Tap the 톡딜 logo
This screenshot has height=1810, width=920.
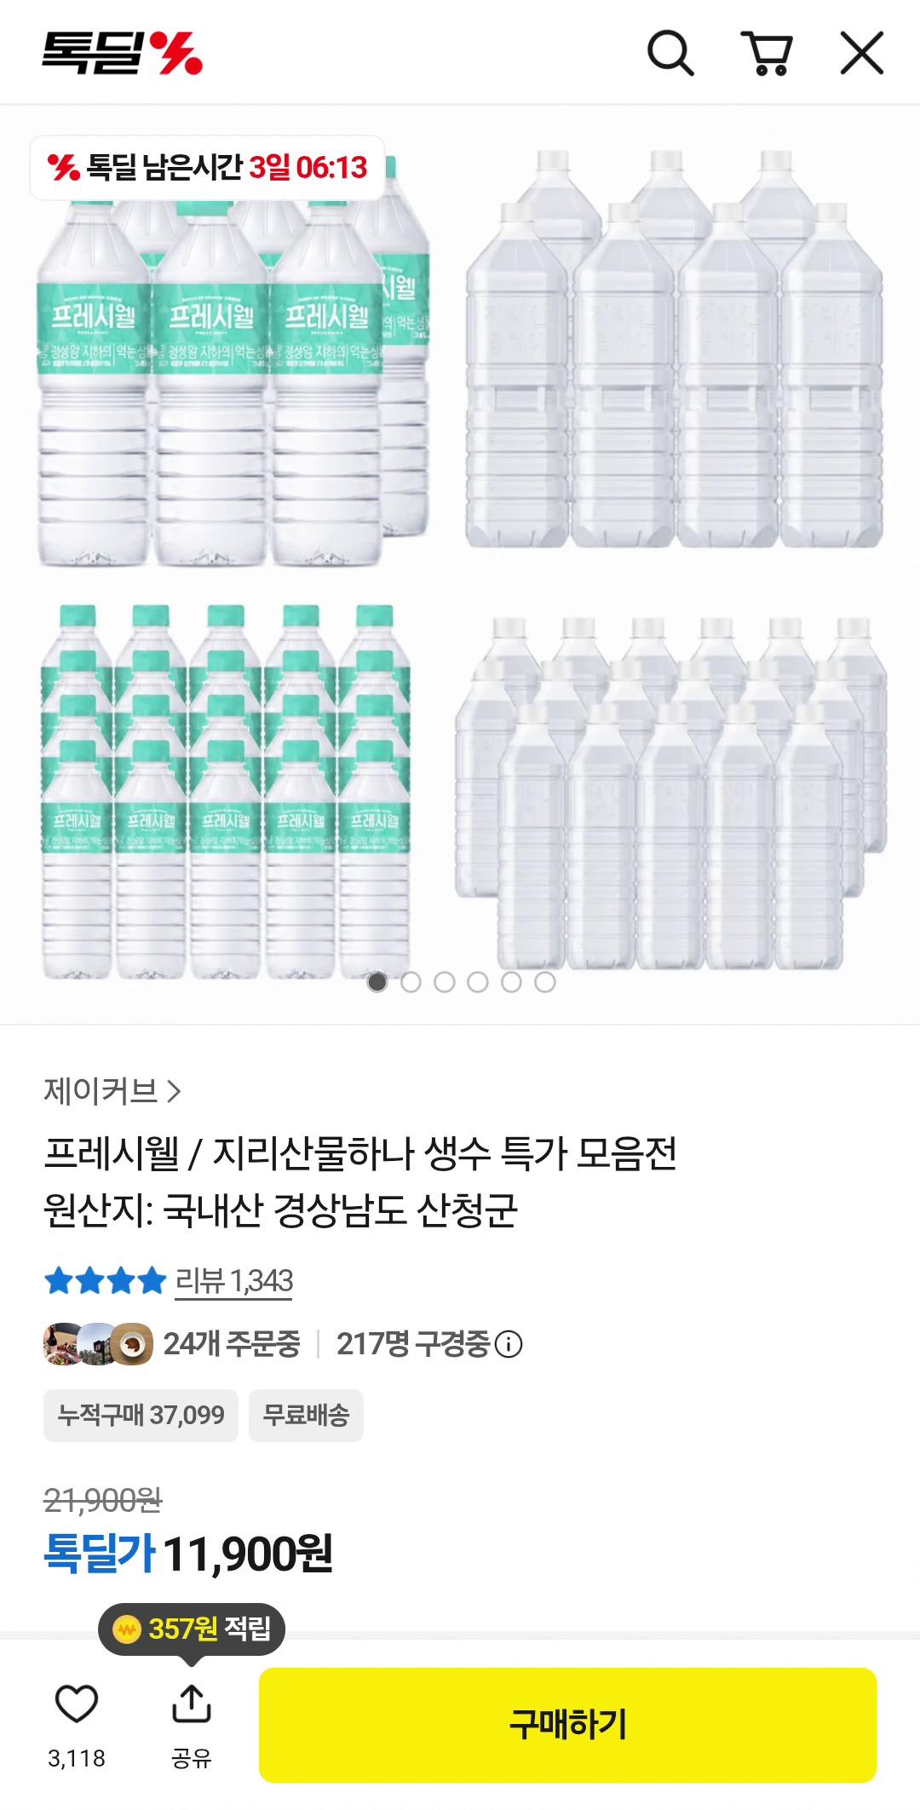123,53
